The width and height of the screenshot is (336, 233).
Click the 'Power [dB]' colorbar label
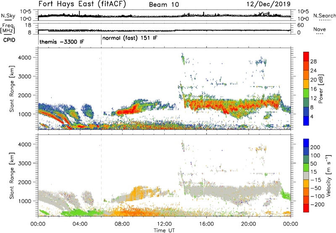(x=320, y=89)
